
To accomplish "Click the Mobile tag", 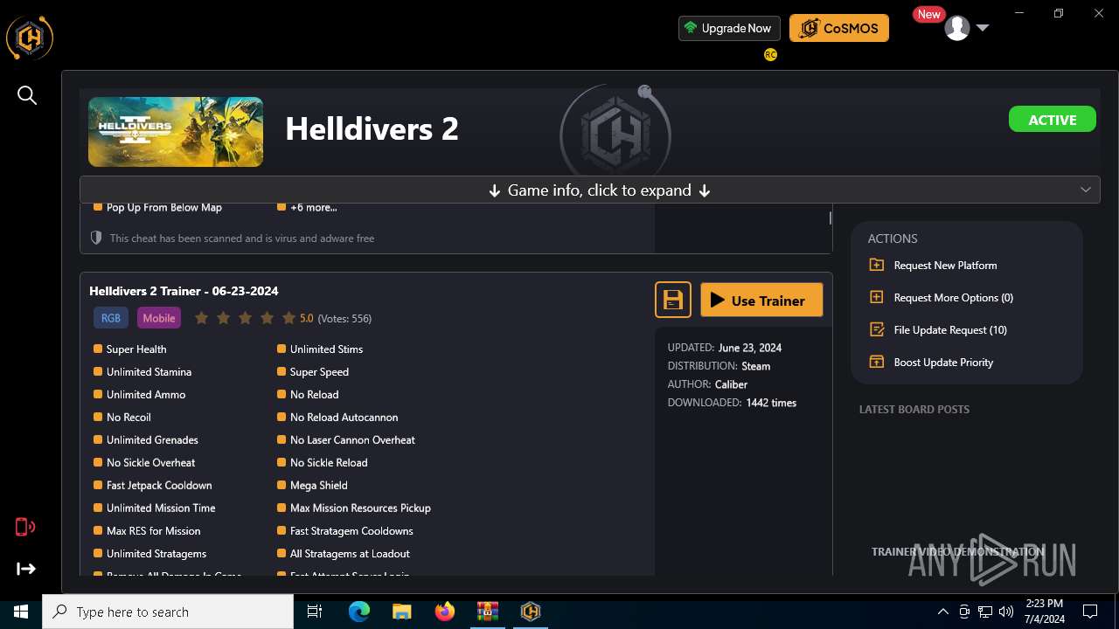I will (159, 318).
